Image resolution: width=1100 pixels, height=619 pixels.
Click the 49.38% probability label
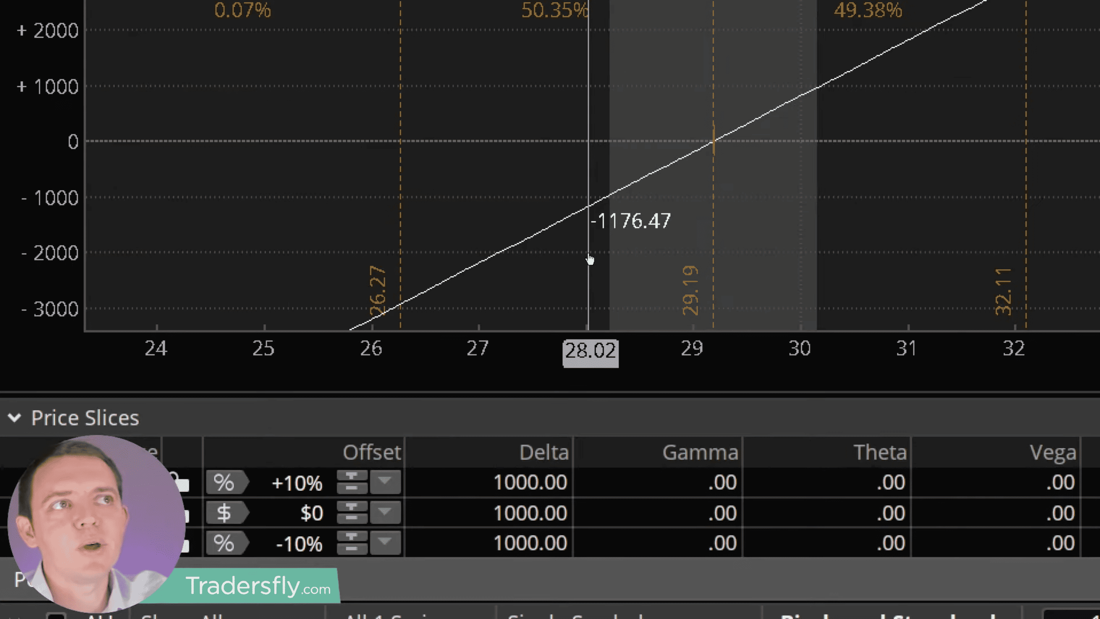click(x=868, y=10)
